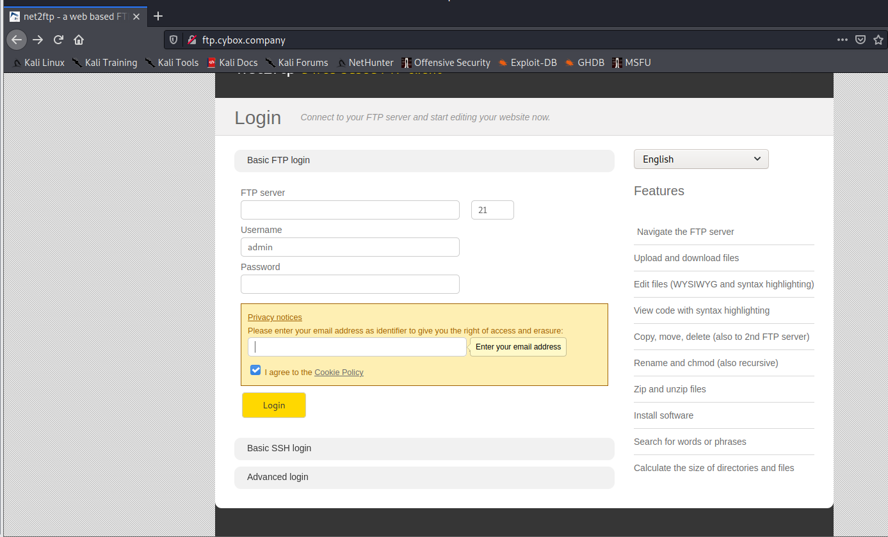This screenshot has height=537, width=888.
Task: Go to the browser home page
Action: tap(79, 40)
